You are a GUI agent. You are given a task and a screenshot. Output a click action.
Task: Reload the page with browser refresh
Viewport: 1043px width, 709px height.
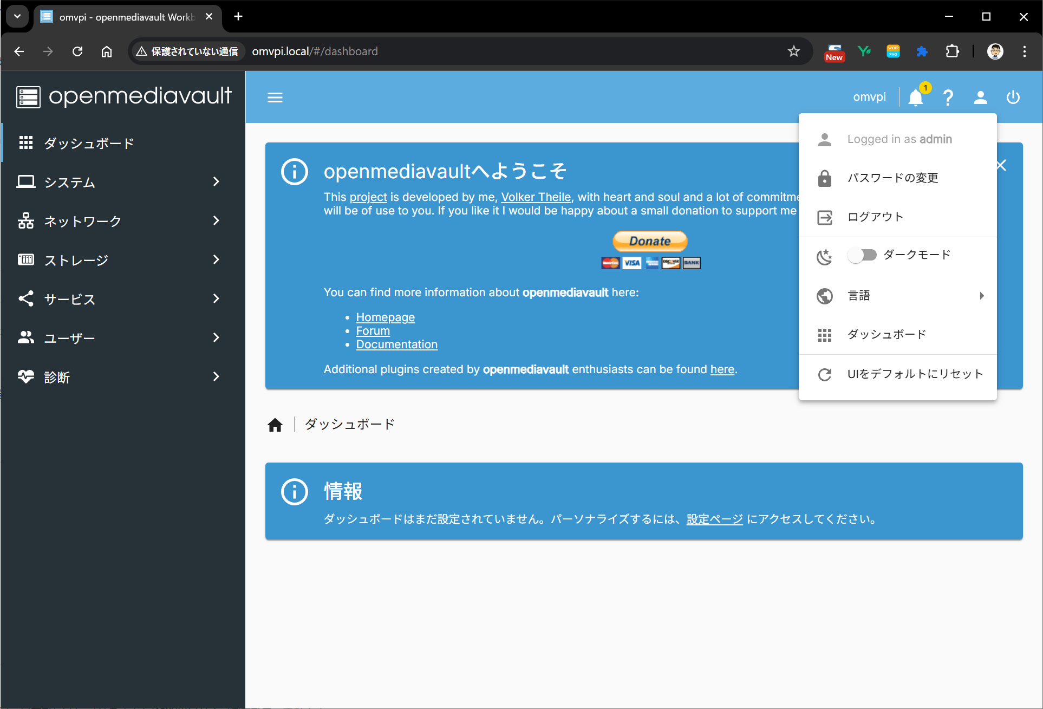77,51
